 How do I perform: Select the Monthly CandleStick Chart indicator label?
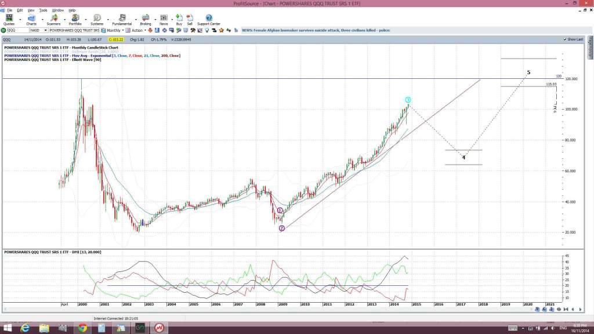(x=61, y=48)
